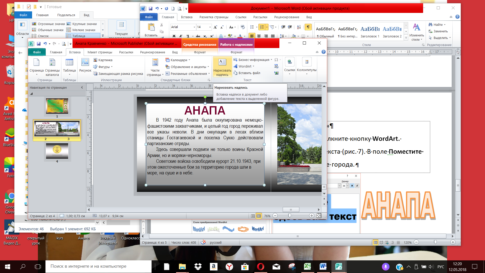The image size is (485, 273).
Task: Click zoom in plus in Publisher status bar
Action: (x=312, y=216)
